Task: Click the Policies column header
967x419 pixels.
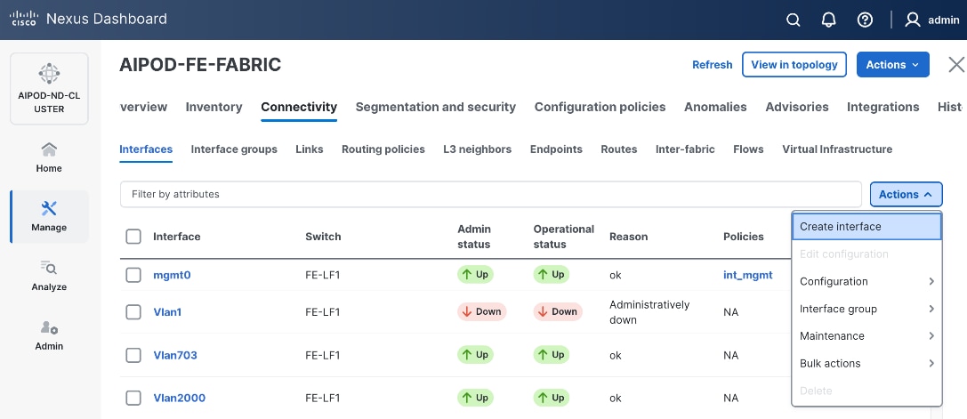Action: pyautogui.click(x=744, y=237)
